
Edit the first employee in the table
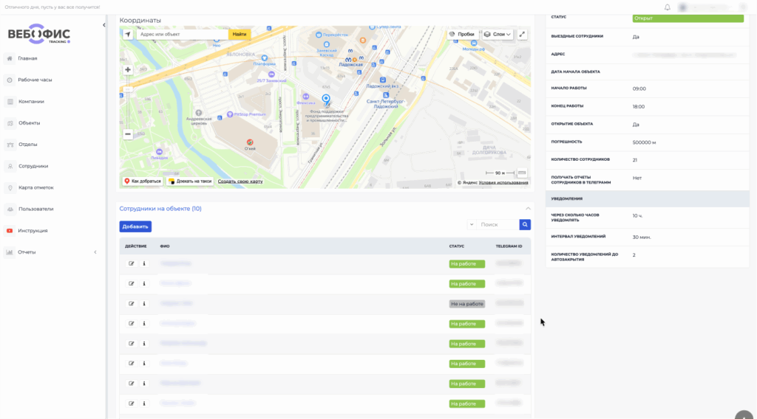pos(132,263)
